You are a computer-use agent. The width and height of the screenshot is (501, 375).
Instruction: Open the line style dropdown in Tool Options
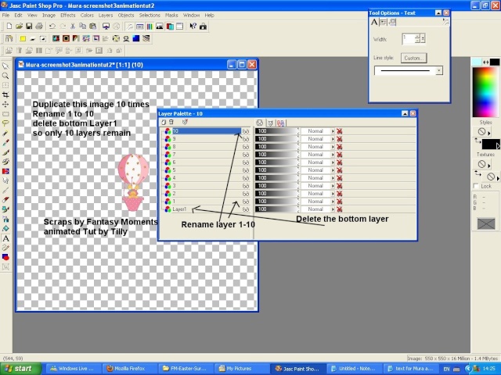pyautogui.click(x=439, y=70)
